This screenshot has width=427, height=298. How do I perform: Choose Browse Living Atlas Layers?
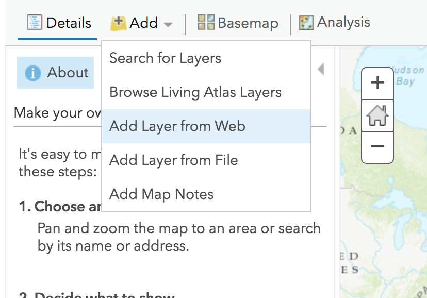tap(195, 92)
